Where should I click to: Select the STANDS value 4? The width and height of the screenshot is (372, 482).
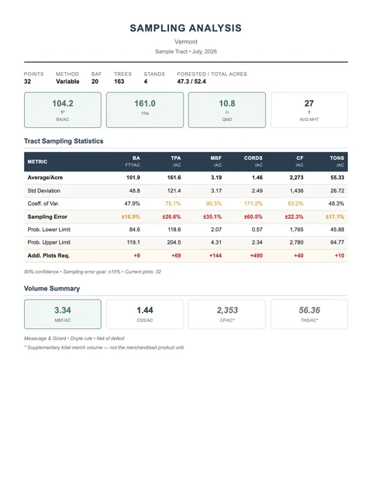click(146, 81)
